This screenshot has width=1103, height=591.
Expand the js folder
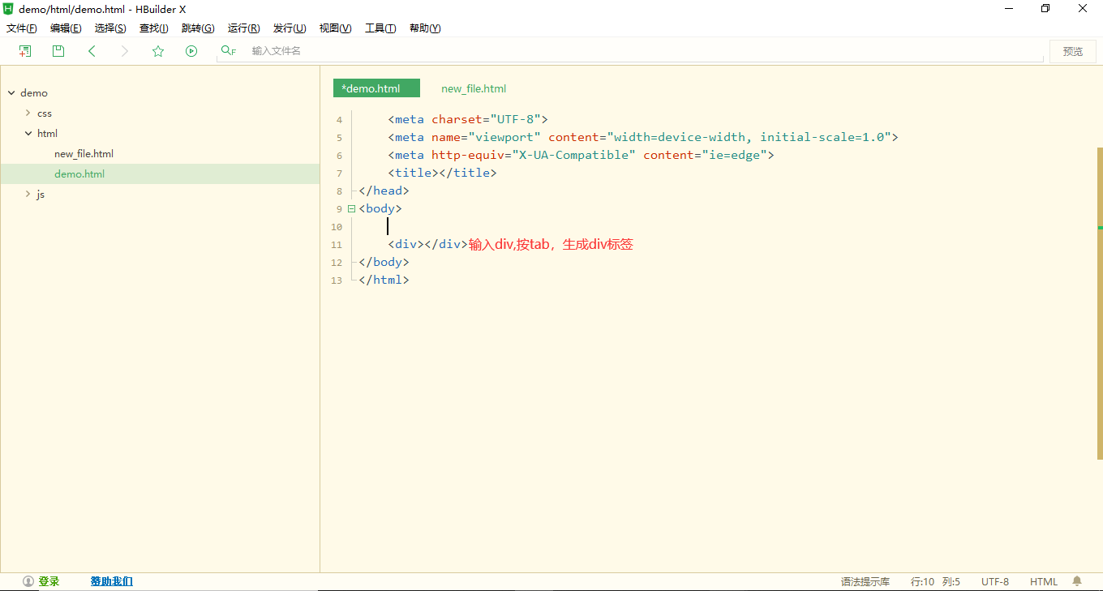(x=28, y=195)
